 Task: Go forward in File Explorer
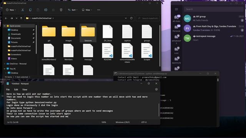(x=12, y=18)
